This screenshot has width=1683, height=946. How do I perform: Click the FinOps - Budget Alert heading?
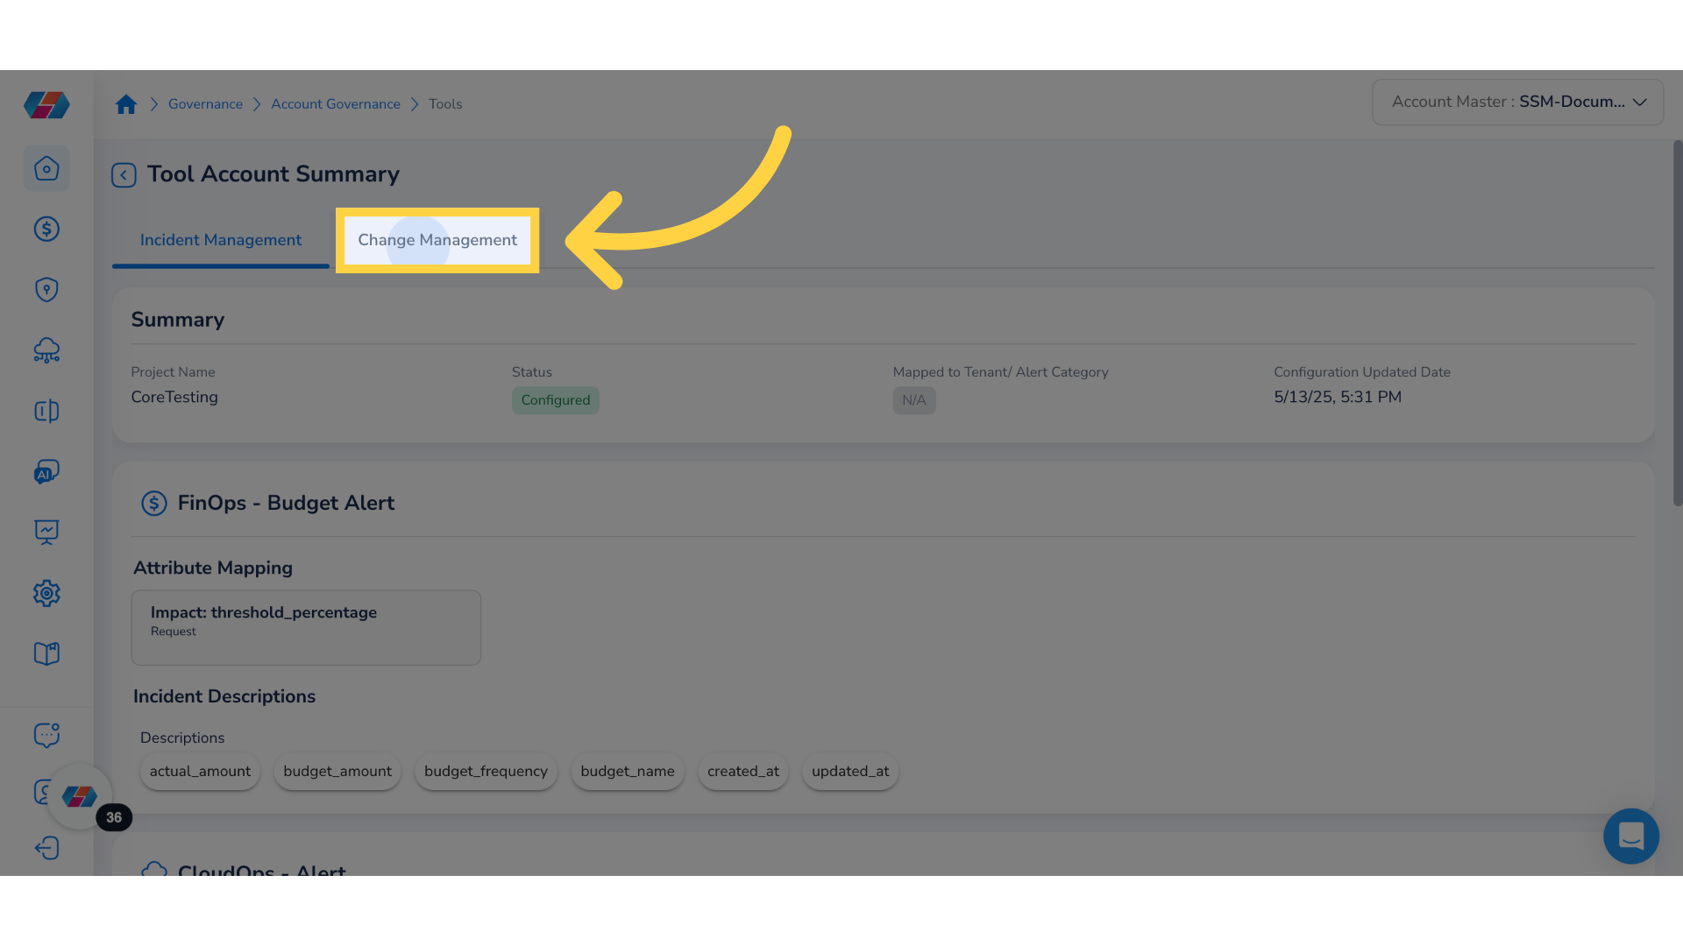[x=286, y=503]
